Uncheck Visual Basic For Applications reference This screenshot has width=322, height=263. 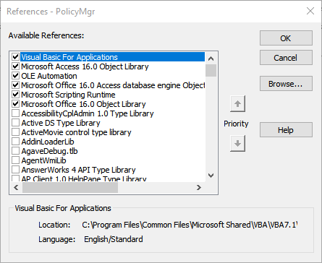pos(16,57)
